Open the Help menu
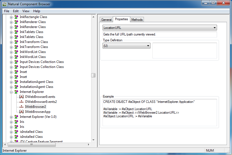Image resolution: width=232 pixels, height=155 pixels. tap(37, 11)
